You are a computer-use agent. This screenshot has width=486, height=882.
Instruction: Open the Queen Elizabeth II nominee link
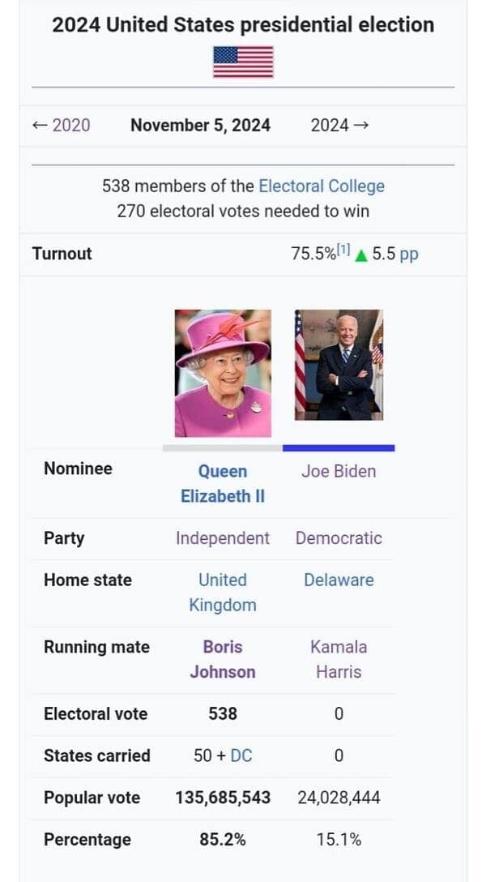tap(223, 483)
